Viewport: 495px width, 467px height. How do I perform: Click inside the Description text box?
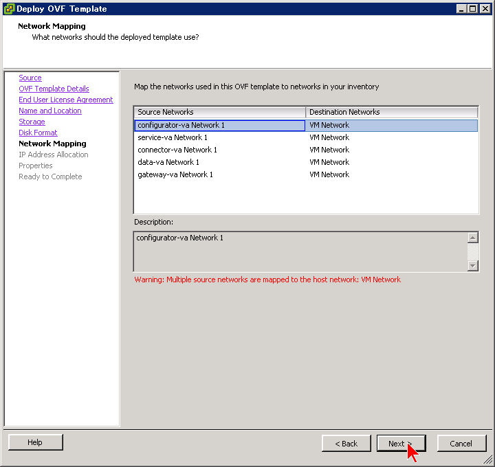coord(300,251)
